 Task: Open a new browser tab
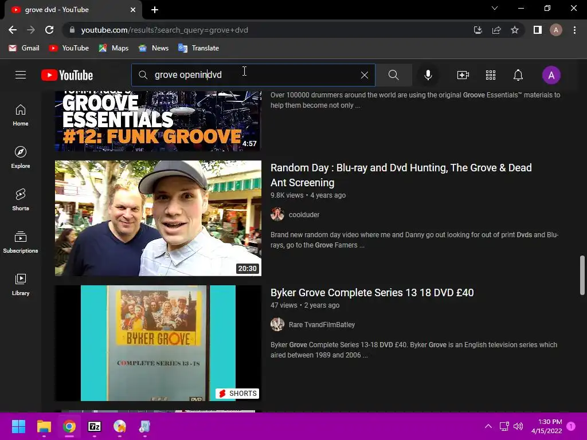point(155,10)
